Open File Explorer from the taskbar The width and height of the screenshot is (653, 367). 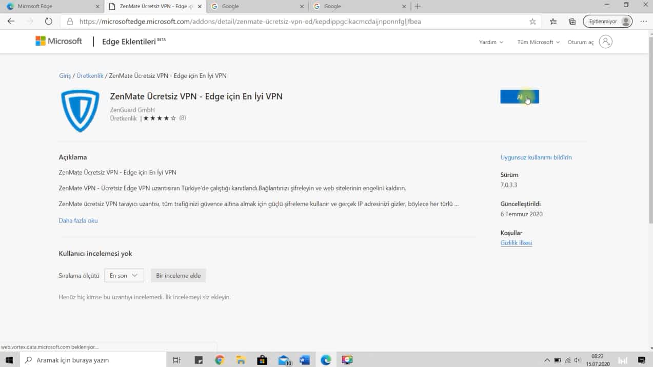coord(241,360)
